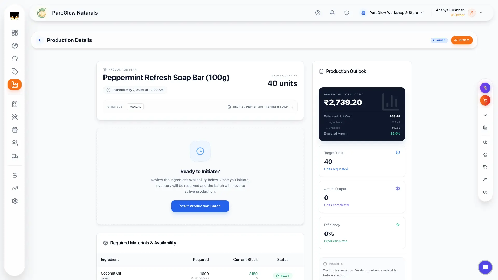Viewport: 498px width, 280px height.
Task: Click the owl logo at sidebar top
Action: point(15,16)
